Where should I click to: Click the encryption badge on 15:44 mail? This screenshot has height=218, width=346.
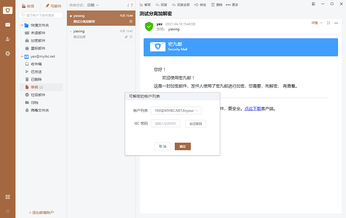131,22
